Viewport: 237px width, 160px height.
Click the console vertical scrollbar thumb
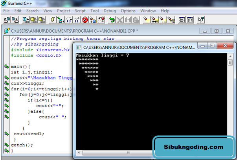click(x=230, y=62)
